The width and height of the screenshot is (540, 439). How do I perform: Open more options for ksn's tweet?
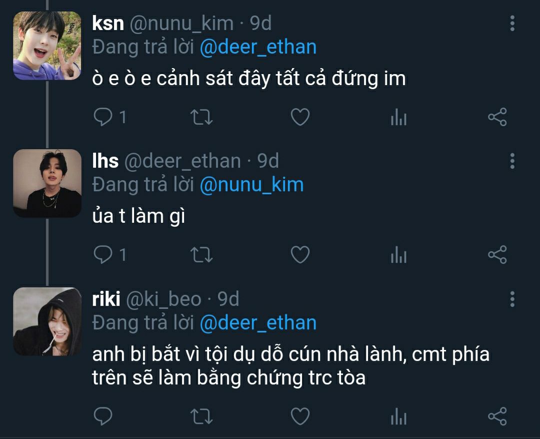pyautogui.click(x=512, y=24)
